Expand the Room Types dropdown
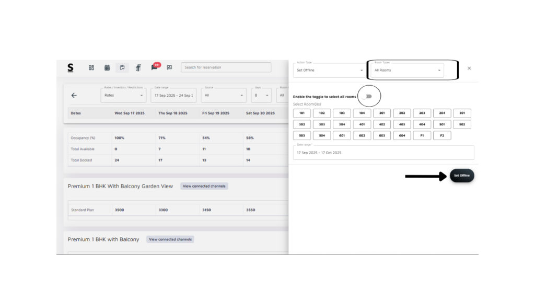The image size is (535, 301). pyautogui.click(x=408, y=70)
